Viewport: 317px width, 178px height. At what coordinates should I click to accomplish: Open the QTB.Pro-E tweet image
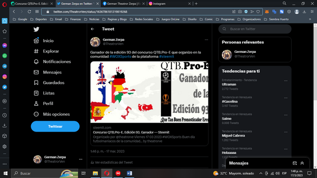click(x=149, y=92)
